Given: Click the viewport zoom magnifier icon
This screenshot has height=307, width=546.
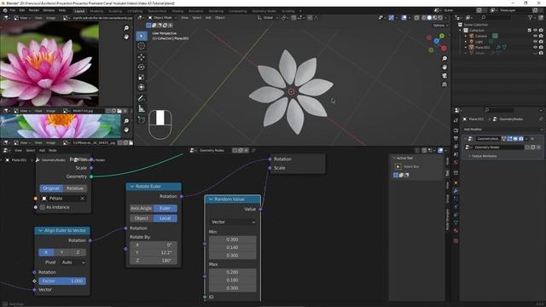Looking at the screenshot, I should click(x=444, y=59).
